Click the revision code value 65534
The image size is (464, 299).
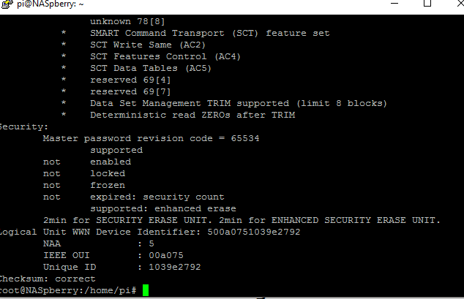245,138
